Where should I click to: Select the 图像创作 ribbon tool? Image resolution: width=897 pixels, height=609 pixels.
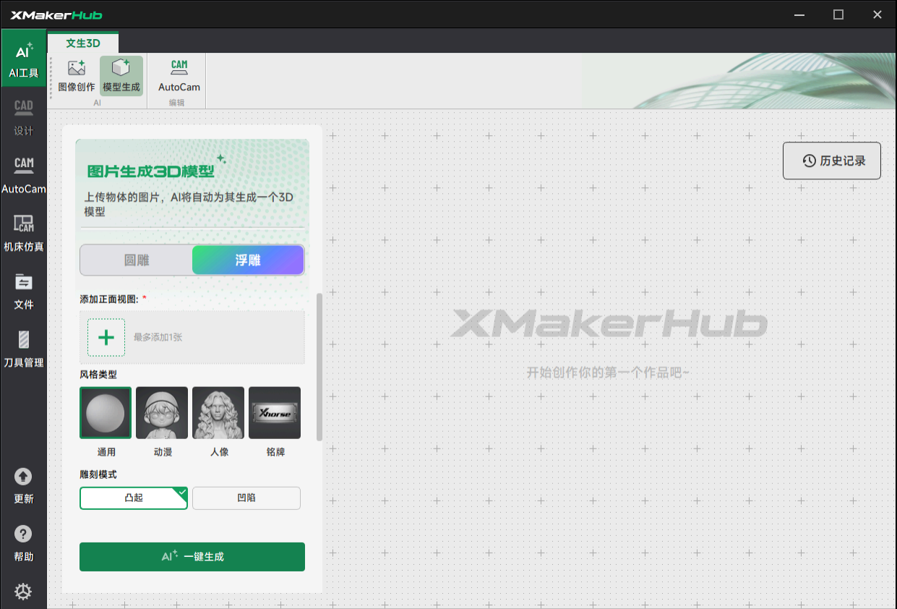pos(77,76)
